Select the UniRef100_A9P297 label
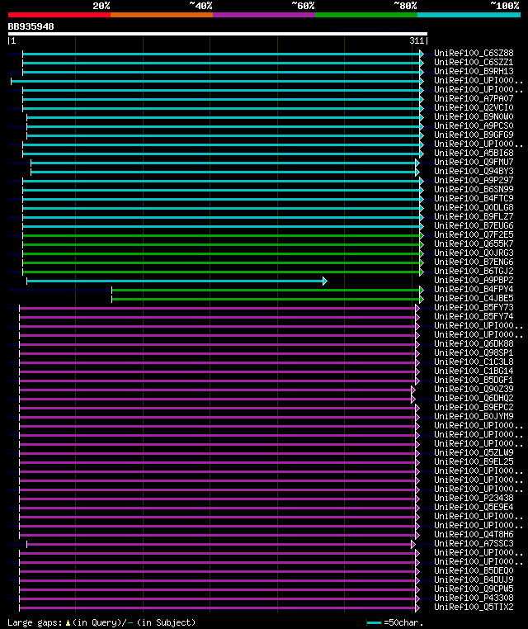528x629 pixels. pyautogui.click(x=474, y=180)
